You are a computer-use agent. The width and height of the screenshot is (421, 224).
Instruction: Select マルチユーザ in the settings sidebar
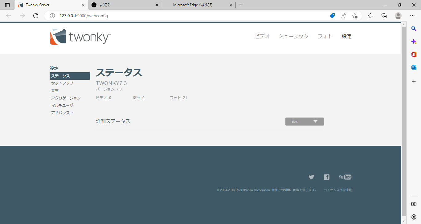click(62, 106)
